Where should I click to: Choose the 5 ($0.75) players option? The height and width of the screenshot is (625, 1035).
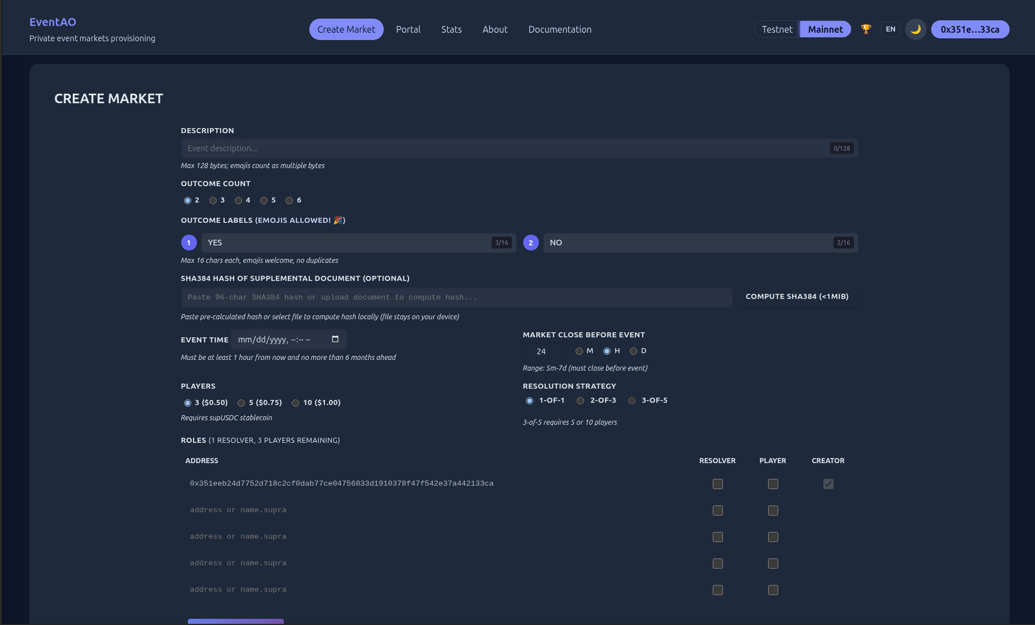[x=242, y=403]
